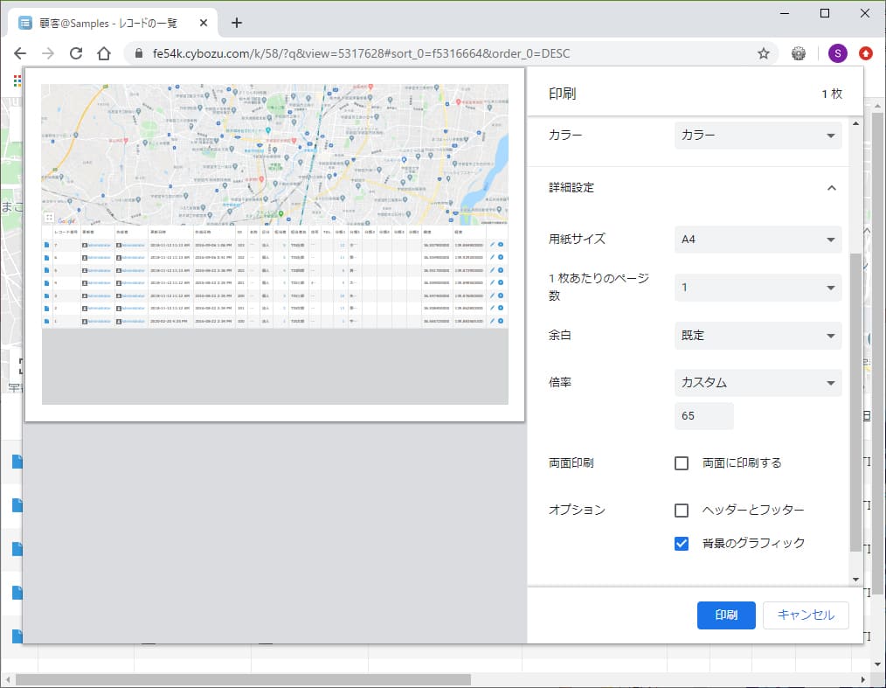Screen dimensions: 886x688
Task: Reload the current page
Action: coord(75,52)
